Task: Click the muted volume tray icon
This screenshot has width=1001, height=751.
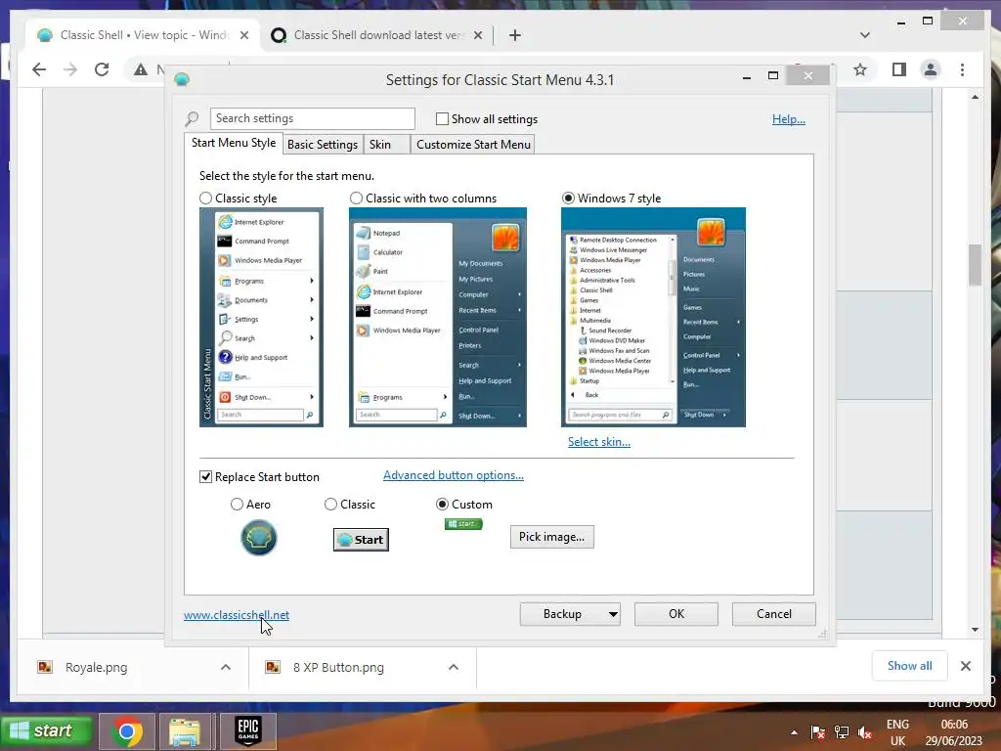Action: click(x=865, y=732)
